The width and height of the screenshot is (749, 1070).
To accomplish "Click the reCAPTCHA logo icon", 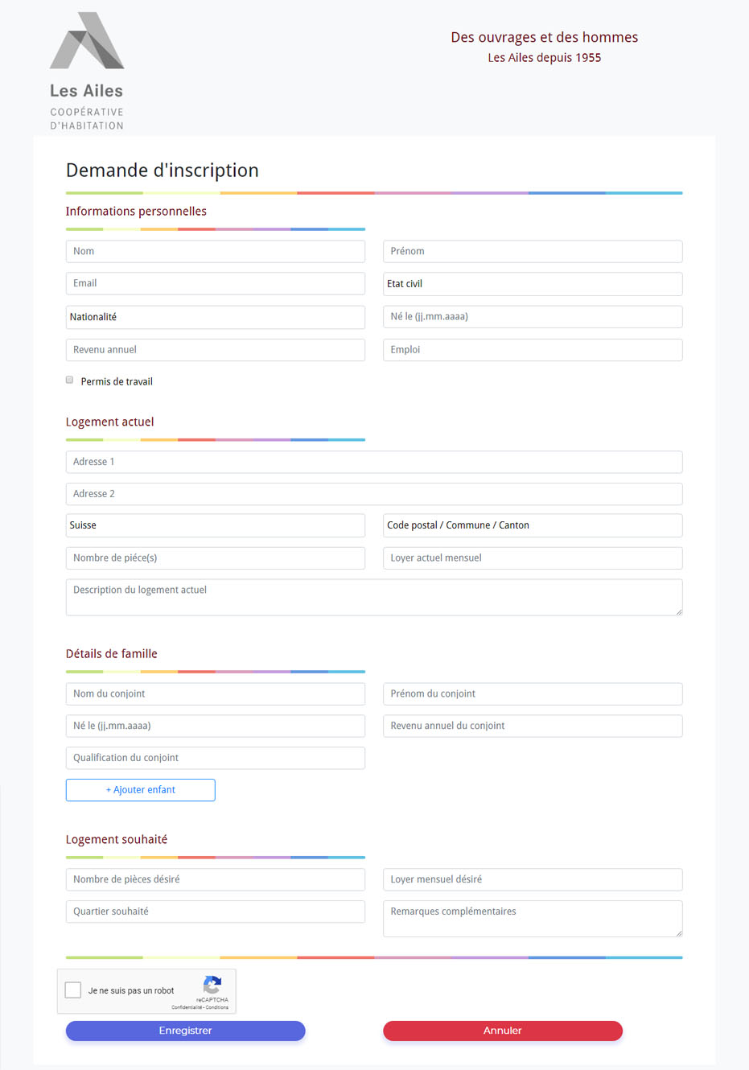I will (x=212, y=985).
